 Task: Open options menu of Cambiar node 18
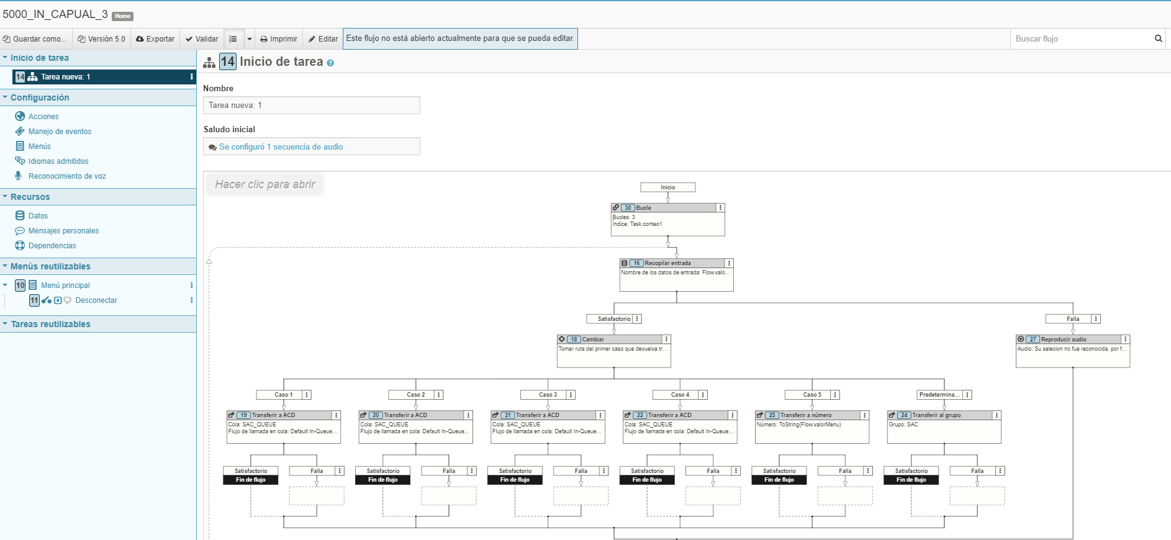click(x=666, y=340)
